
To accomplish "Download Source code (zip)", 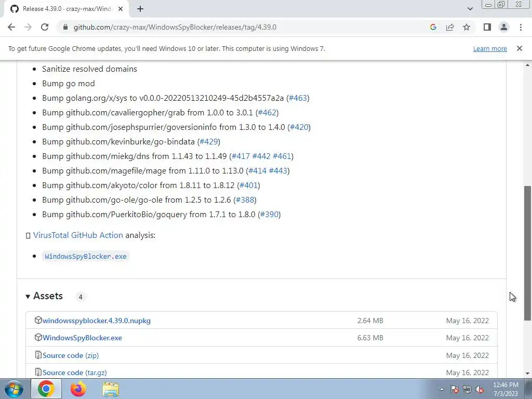I will (x=71, y=355).
